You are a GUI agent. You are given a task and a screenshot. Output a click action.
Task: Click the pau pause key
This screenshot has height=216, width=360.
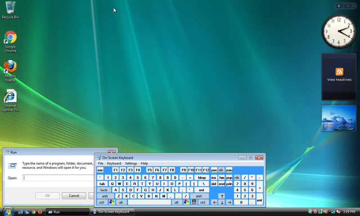coord(229,170)
